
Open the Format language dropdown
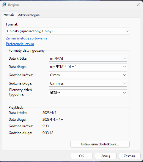point(68,31)
